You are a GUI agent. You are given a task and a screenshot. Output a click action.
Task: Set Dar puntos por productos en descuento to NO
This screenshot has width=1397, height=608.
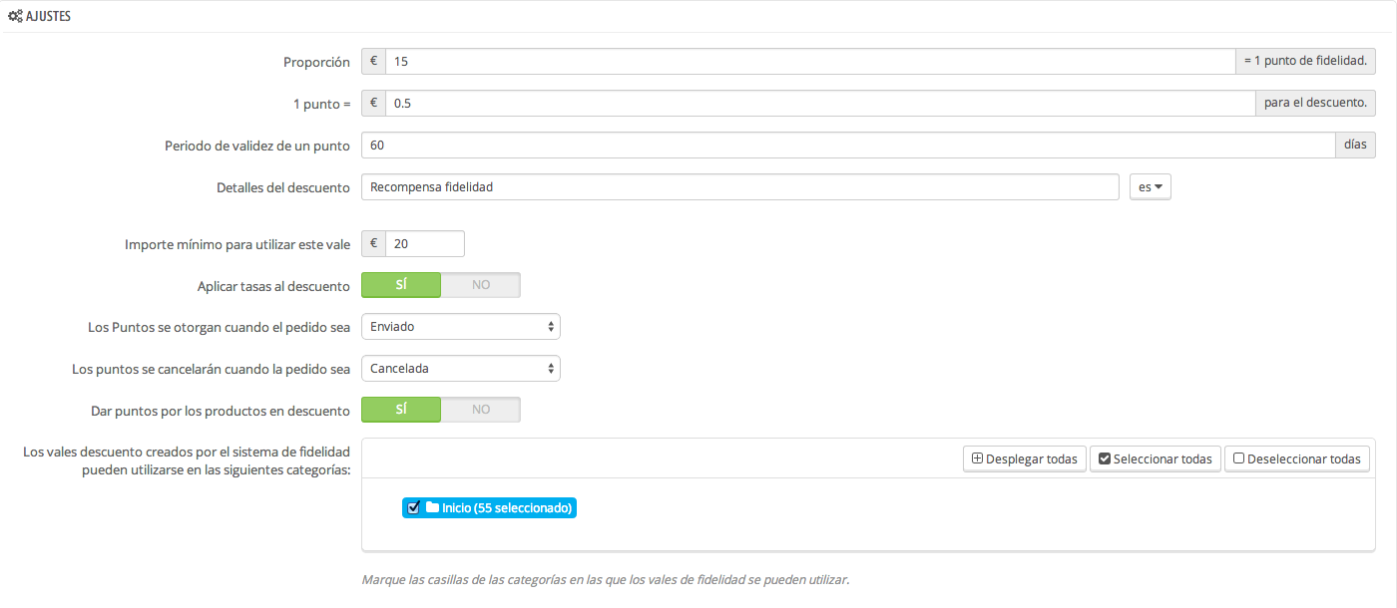481,411
